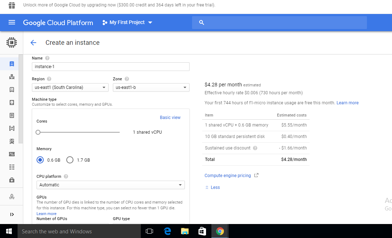The width and height of the screenshot is (392, 238).
Task: Open the My First Project selector
Action: (127, 23)
